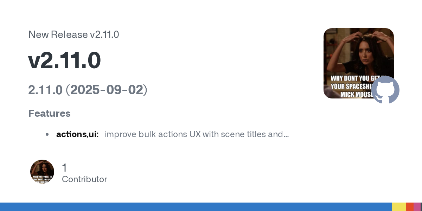This screenshot has width=422, height=211.
Task: Click the contributor count number 1
Action: click(x=64, y=168)
